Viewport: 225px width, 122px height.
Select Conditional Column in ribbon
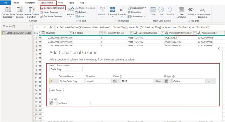coord(52,8)
